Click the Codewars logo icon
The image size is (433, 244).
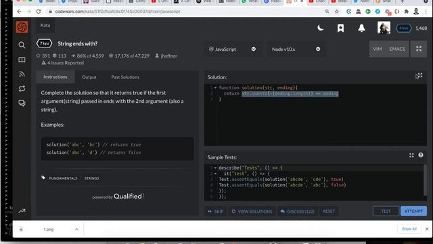pyautogui.click(x=22, y=27)
